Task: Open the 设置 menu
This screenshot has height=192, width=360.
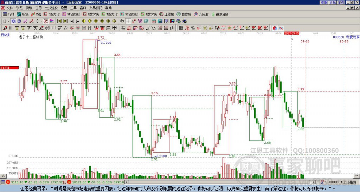Action: [x=64, y=8]
